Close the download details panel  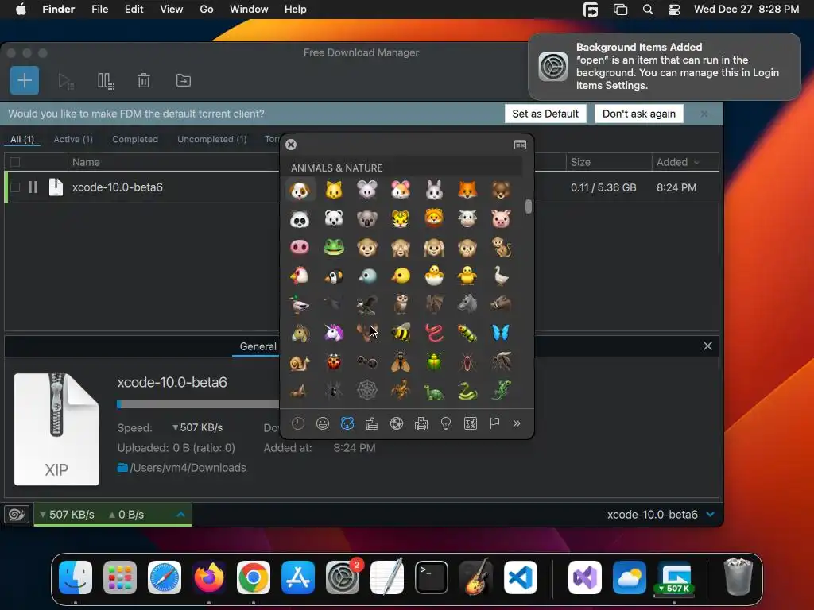click(707, 346)
